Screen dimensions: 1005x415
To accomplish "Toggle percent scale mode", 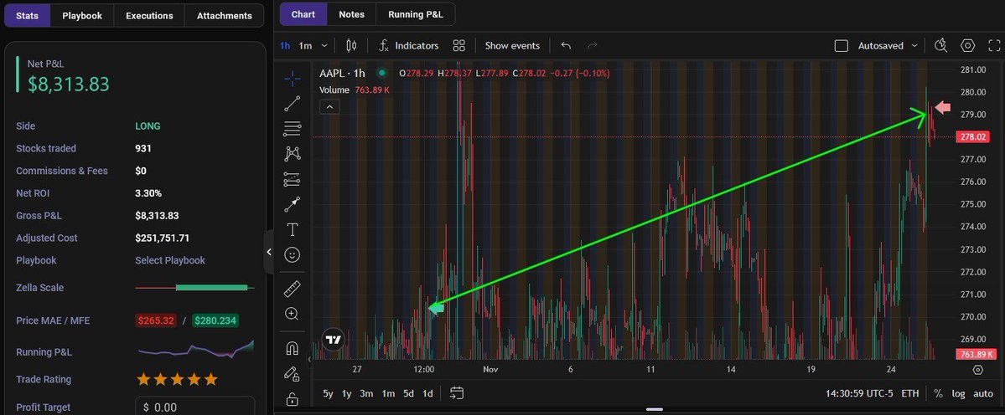I will 938,394.
